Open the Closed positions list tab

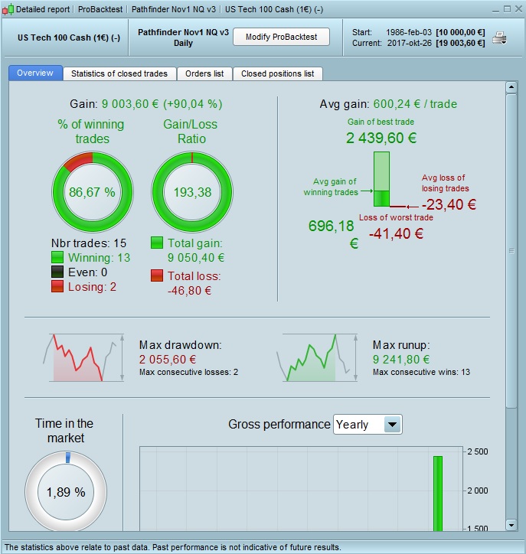click(x=277, y=73)
